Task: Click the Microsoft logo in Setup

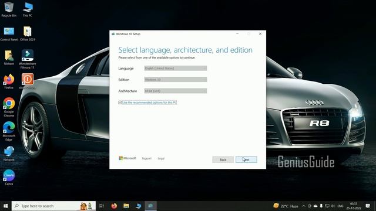Action: [127, 158]
